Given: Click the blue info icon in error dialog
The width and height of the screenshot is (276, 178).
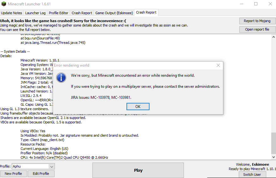Looking at the screenshot, I should pyautogui.click(x=61, y=78).
